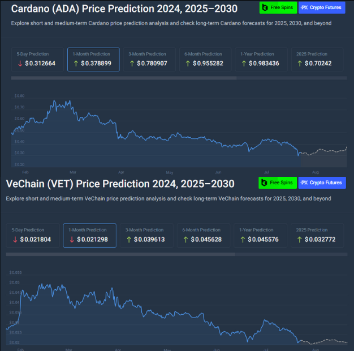Click the green up arrow on Cardano 3-Month Prediction
This screenshot has height=351, width=354.
tap(132, 64)
